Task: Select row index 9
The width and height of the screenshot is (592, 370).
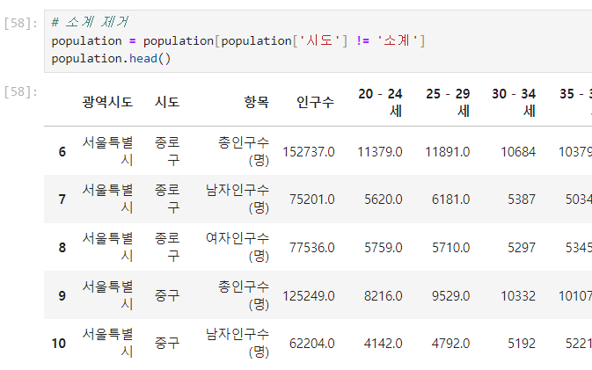Action: coord(62,295)
